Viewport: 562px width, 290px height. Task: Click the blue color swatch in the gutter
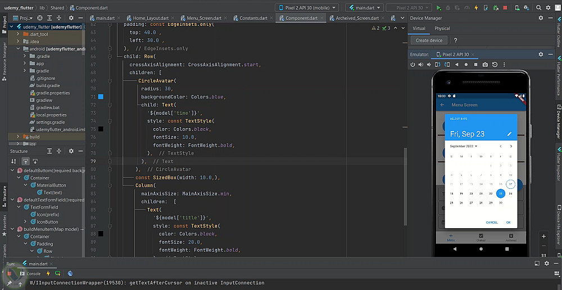click(x=101, y=97)
